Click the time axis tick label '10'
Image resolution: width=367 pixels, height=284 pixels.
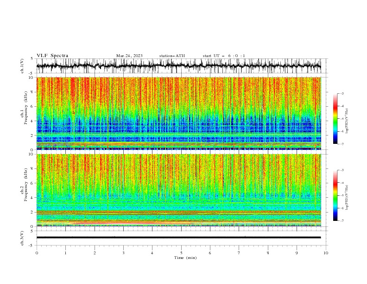coord(326,253)
